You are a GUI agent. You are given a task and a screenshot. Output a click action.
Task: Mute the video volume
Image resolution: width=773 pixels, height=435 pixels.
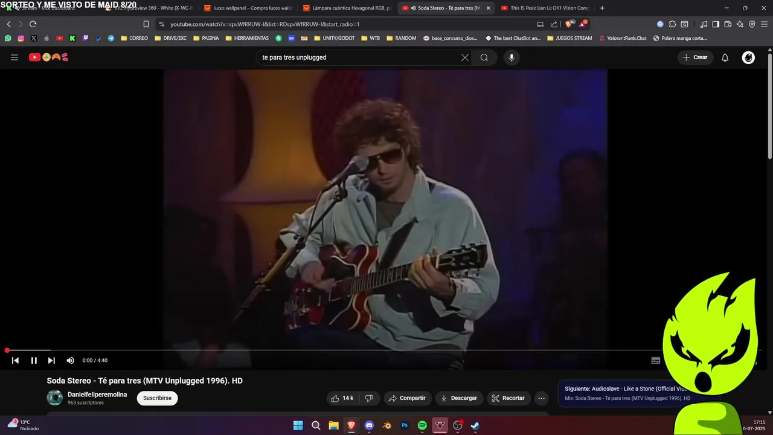click(70, 361)
